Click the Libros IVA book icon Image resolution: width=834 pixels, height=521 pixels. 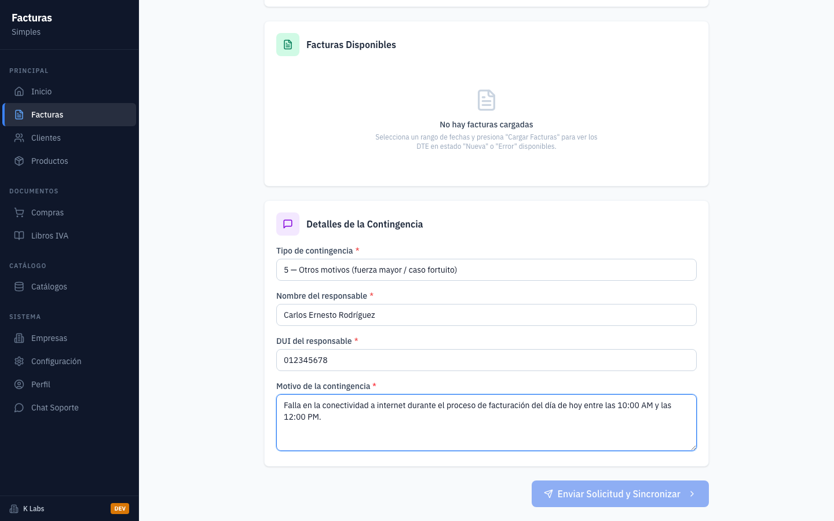tap(19, 236)
